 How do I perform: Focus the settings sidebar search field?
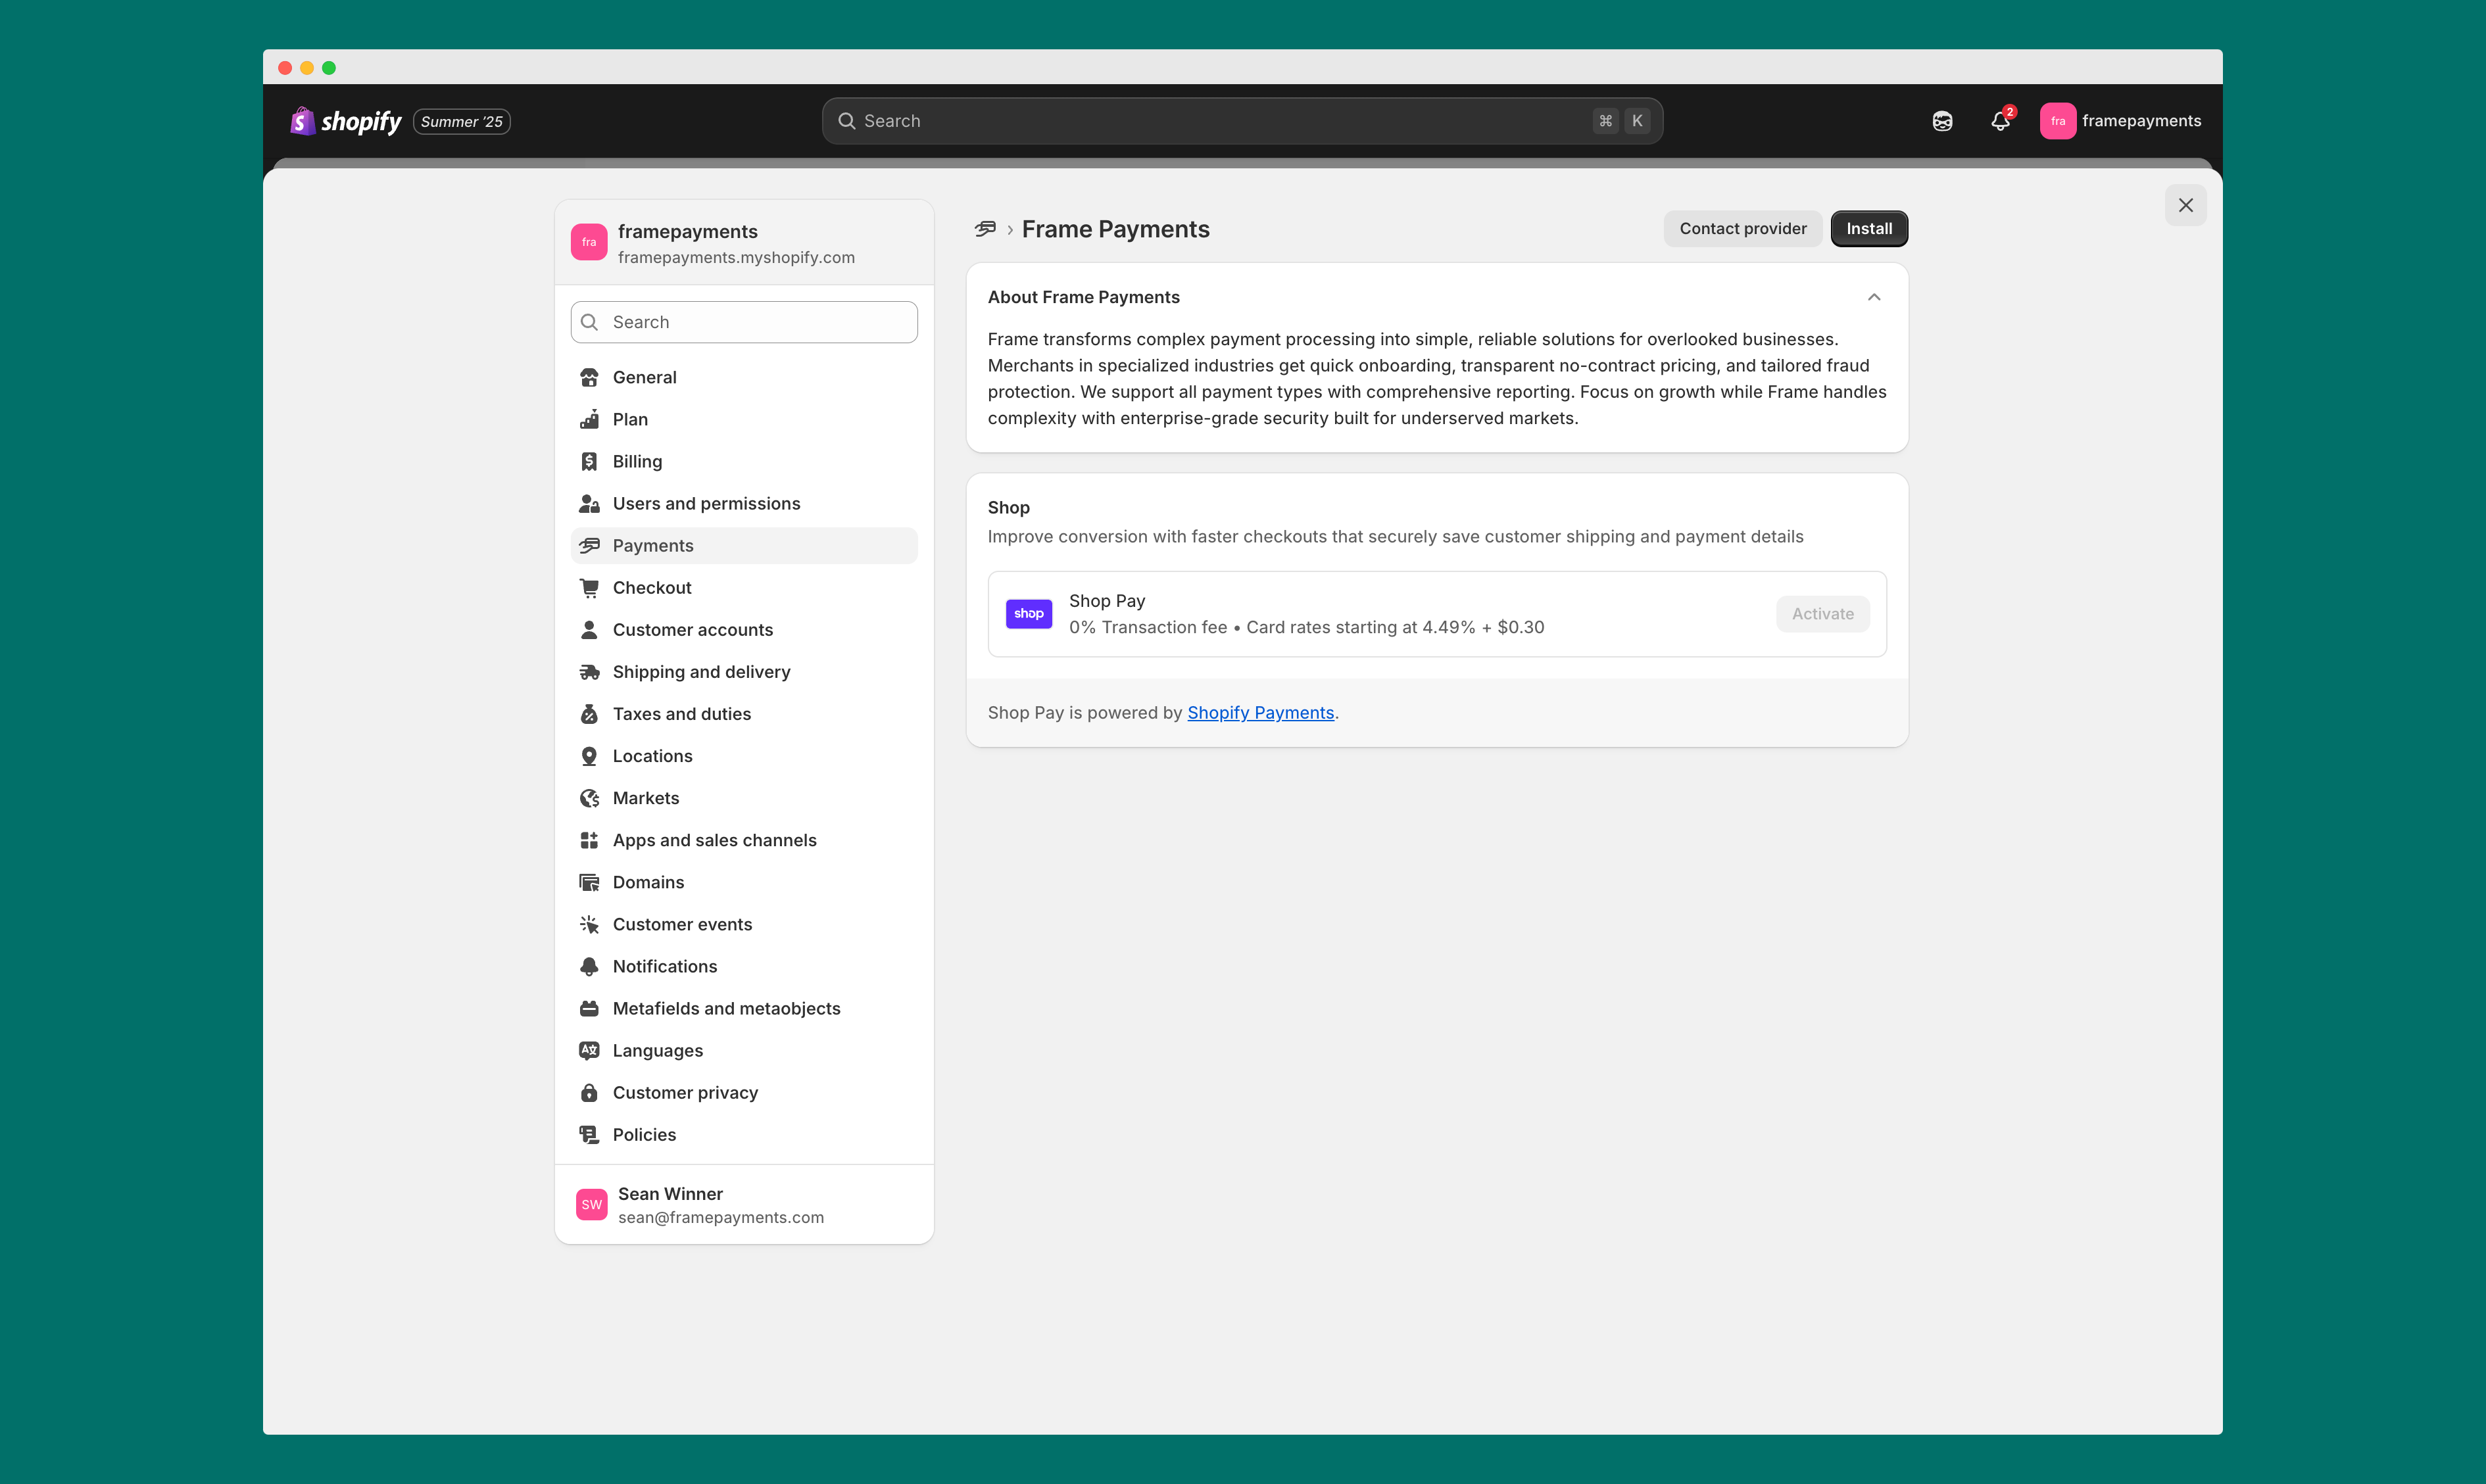tap(744, 322)
